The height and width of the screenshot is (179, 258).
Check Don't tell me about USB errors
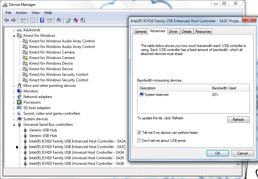click(139, 141)
